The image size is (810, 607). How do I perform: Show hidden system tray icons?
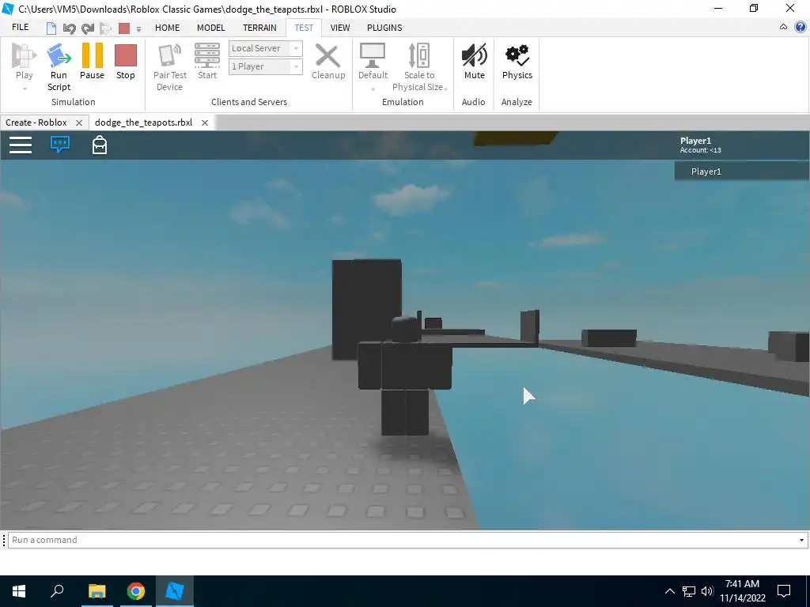pyautogui.click(x=669, y=591)
